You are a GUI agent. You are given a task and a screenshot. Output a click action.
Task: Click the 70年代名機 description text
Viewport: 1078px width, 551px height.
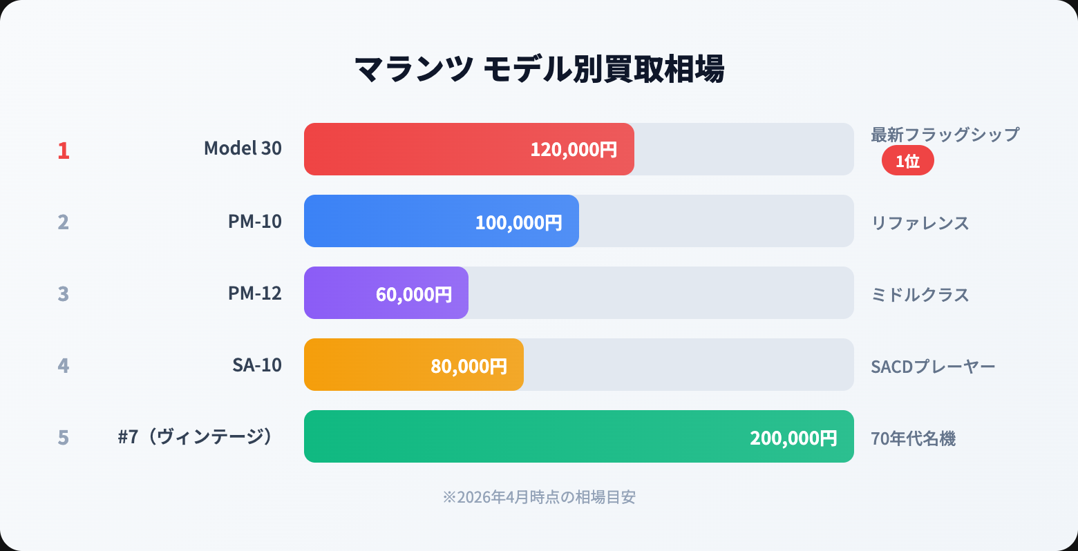[913, 438]
